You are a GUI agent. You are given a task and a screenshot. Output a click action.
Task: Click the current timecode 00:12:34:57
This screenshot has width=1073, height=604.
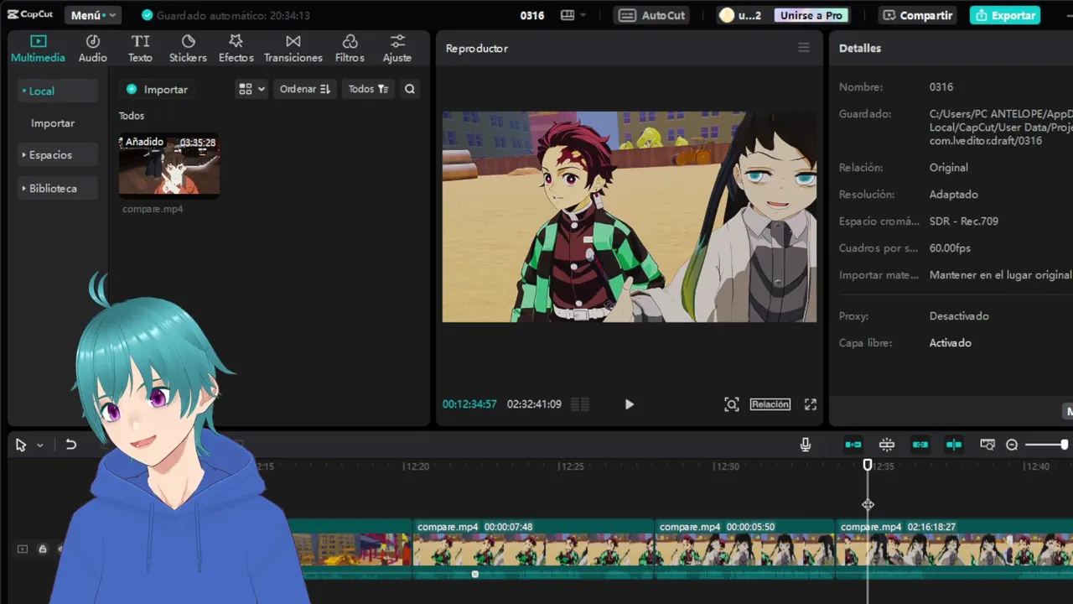[x=469, y=404]
